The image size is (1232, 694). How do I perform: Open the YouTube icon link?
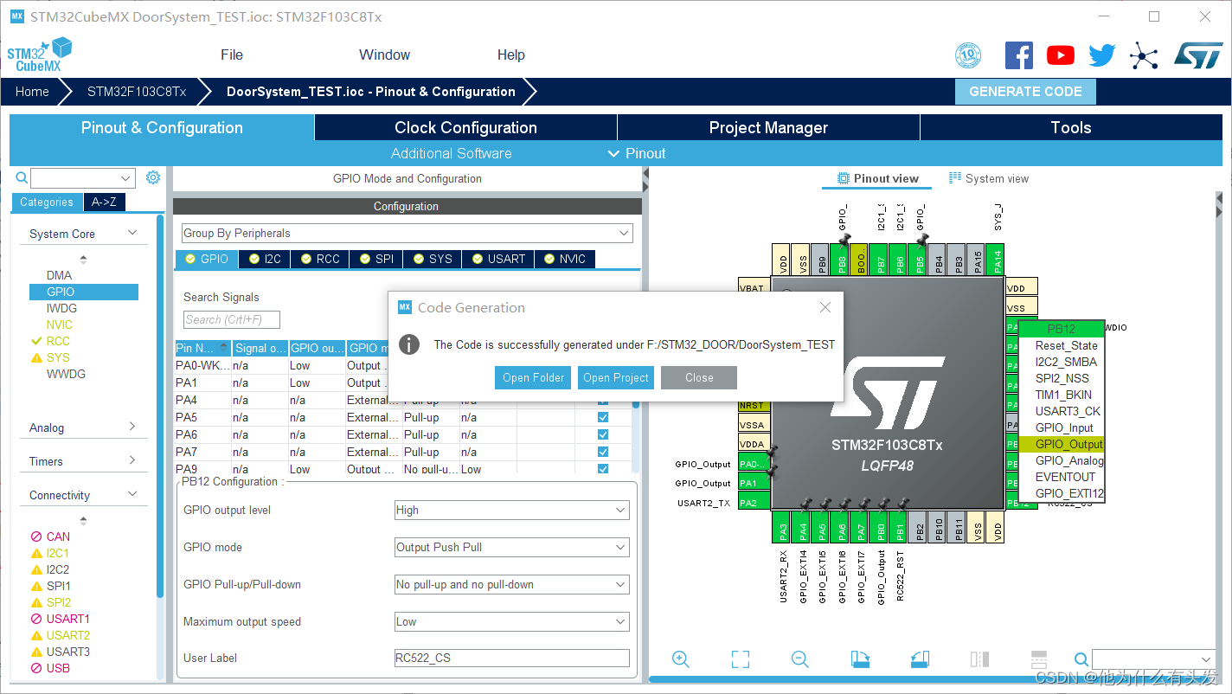point(1061,55)
